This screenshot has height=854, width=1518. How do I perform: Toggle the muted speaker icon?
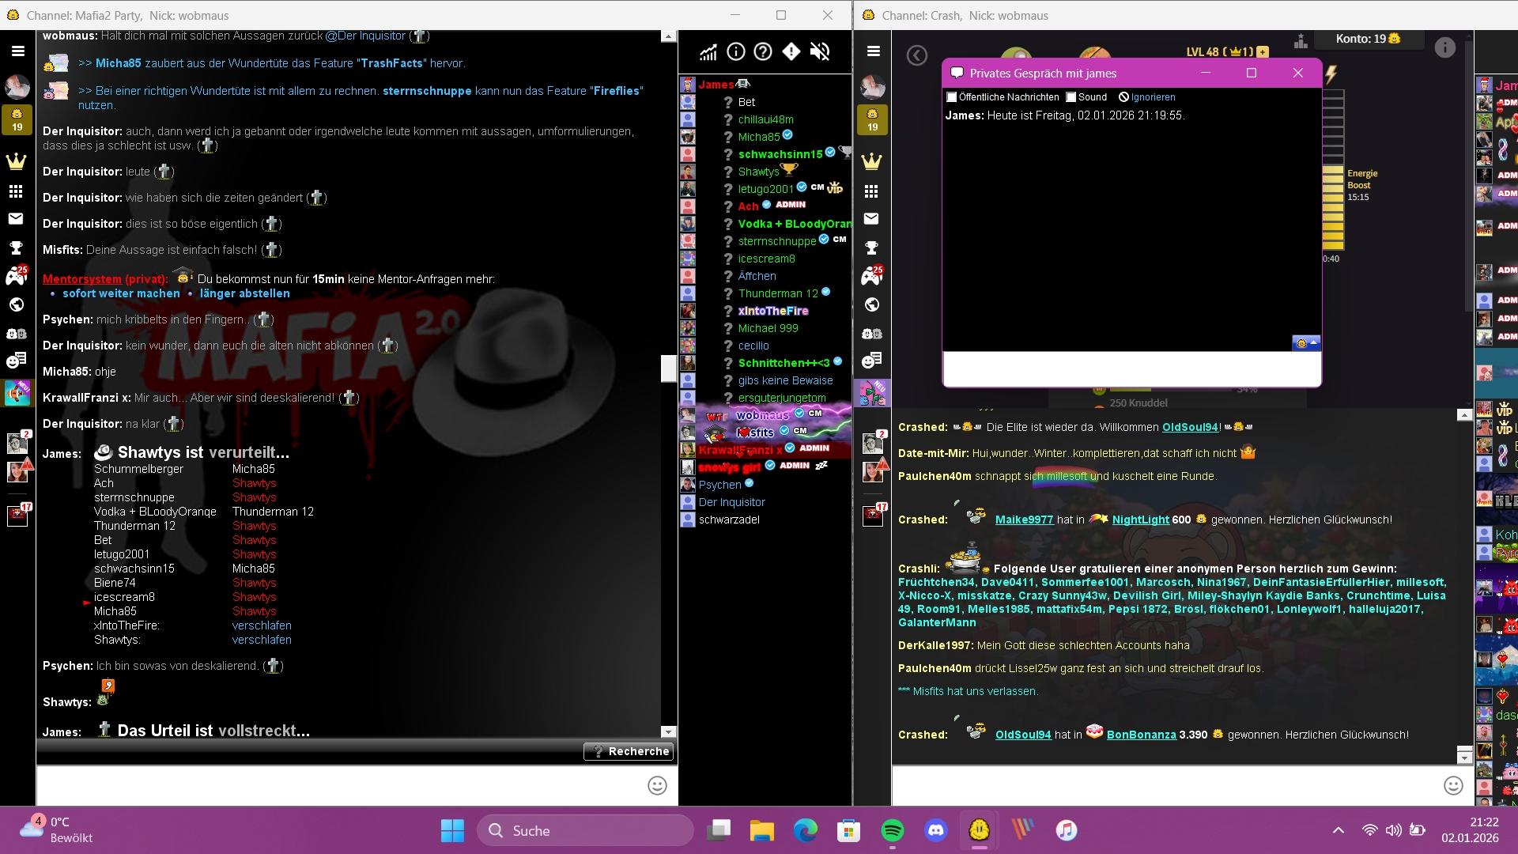[x=820, y=52]
